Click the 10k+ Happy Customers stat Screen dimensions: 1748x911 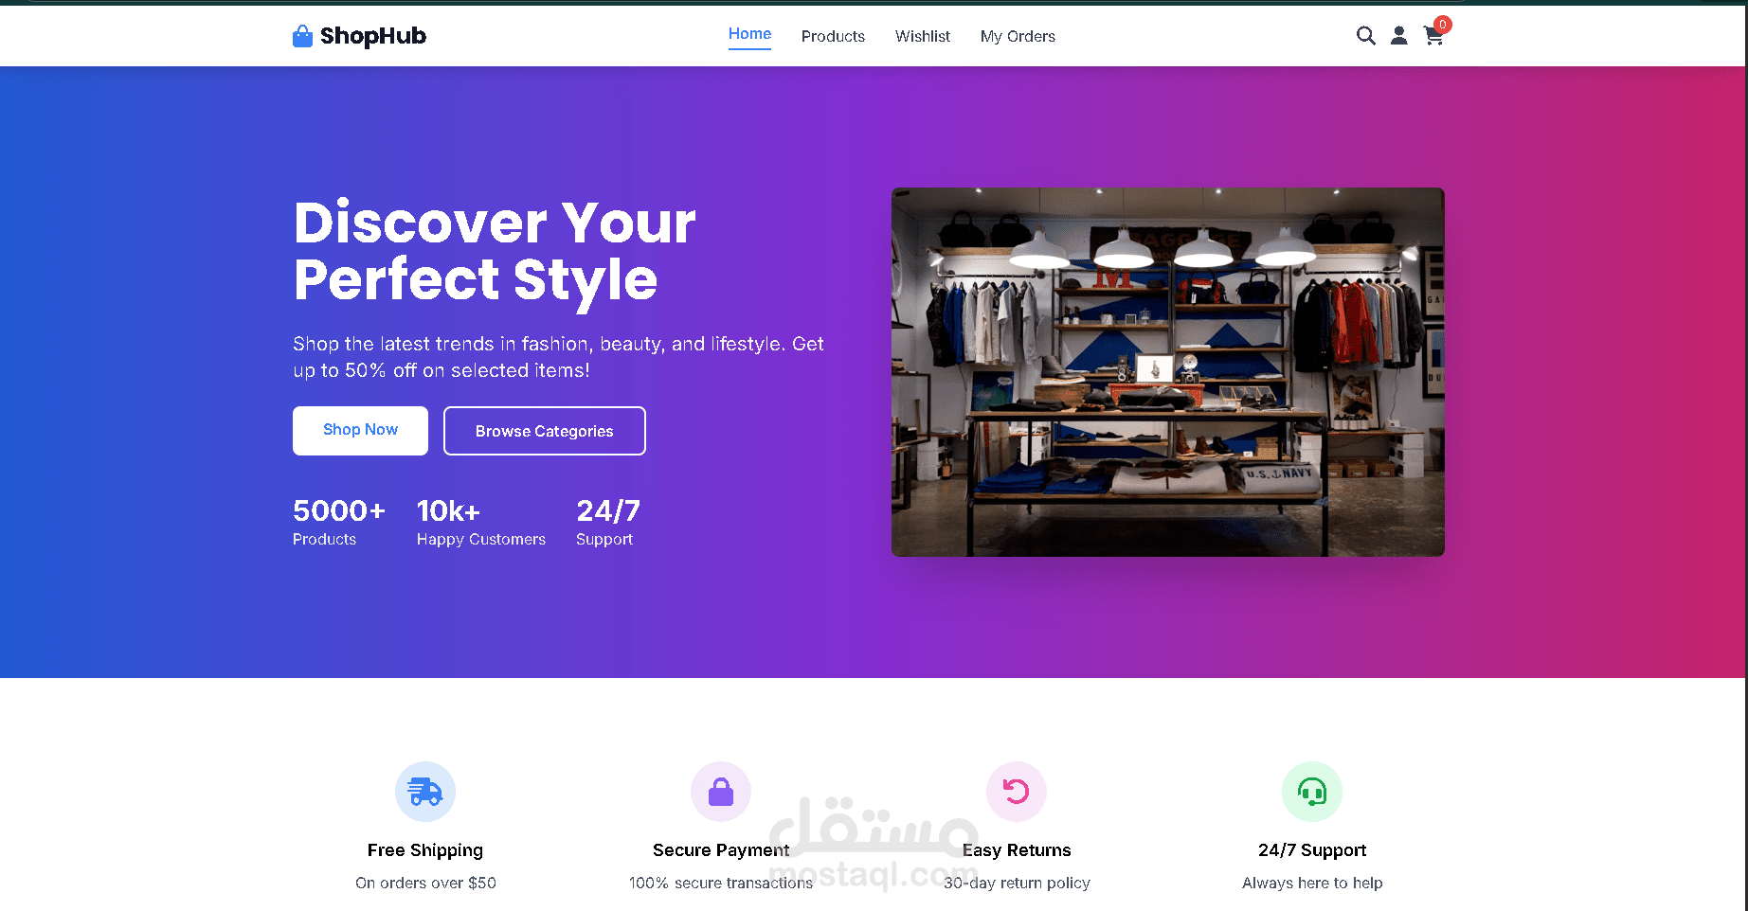[480, 522]
